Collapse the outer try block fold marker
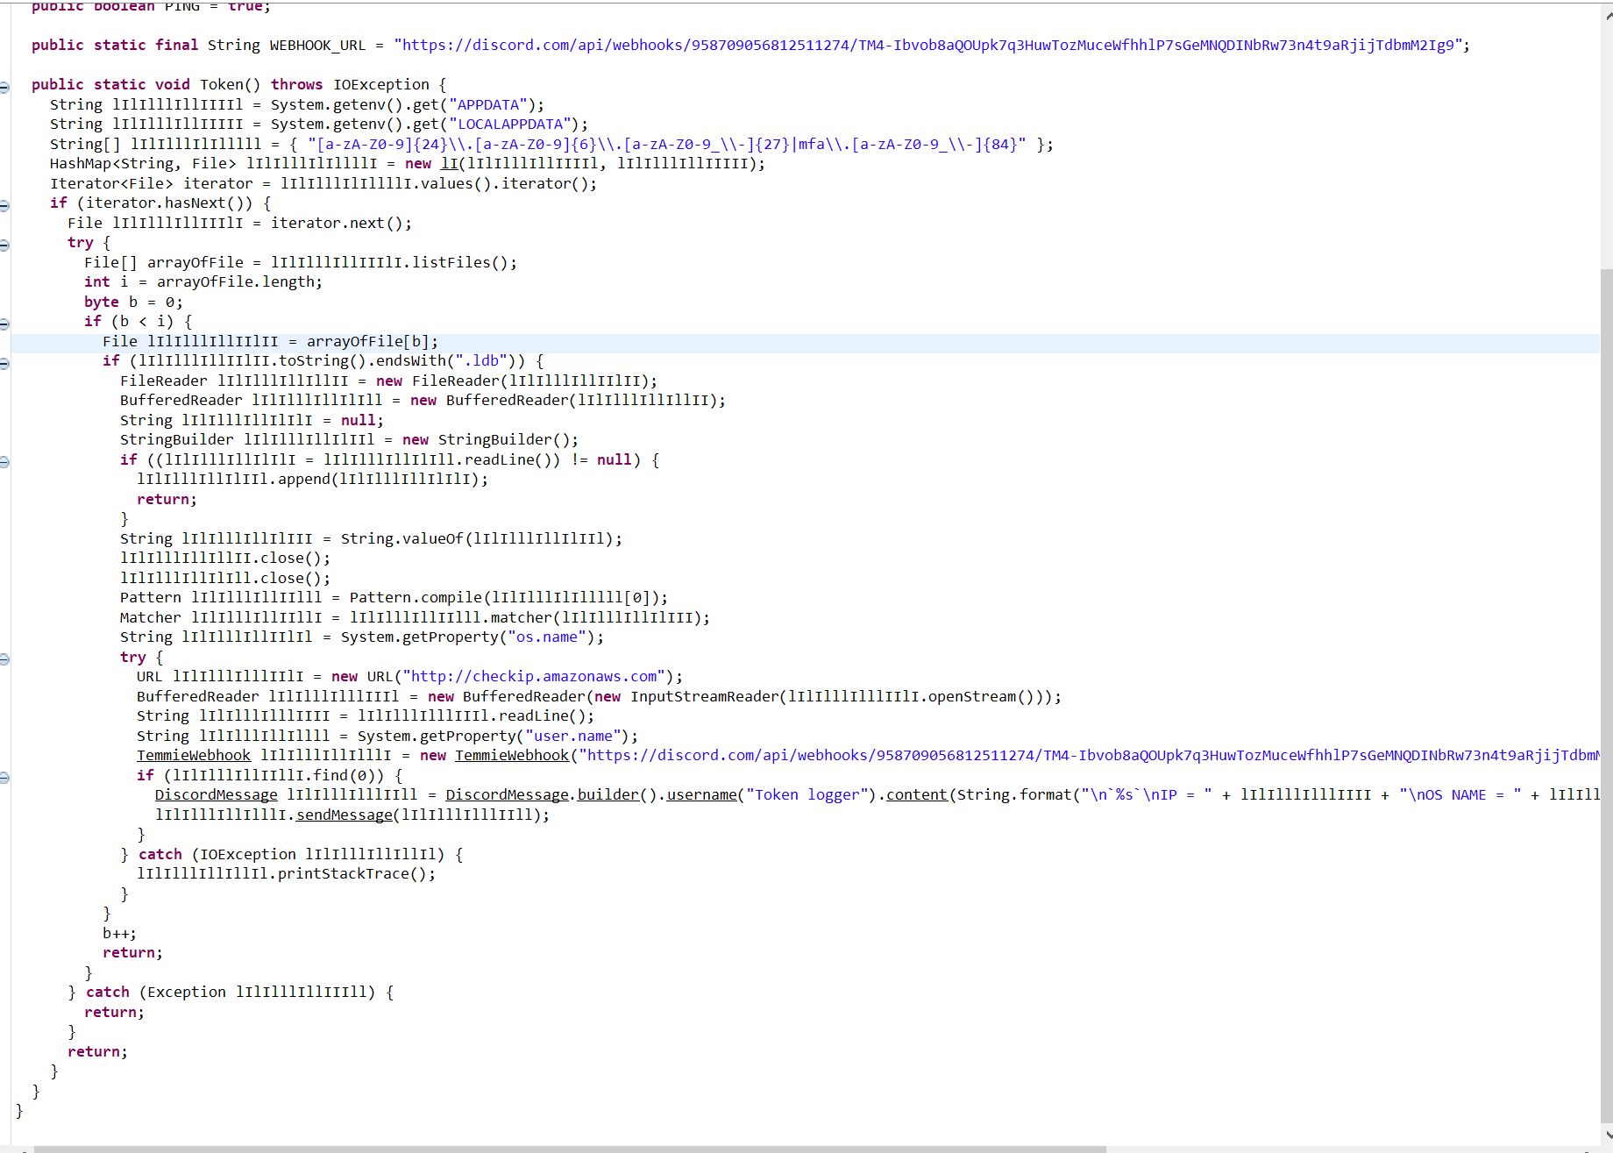The image size is (1613, 1153). 4,246
